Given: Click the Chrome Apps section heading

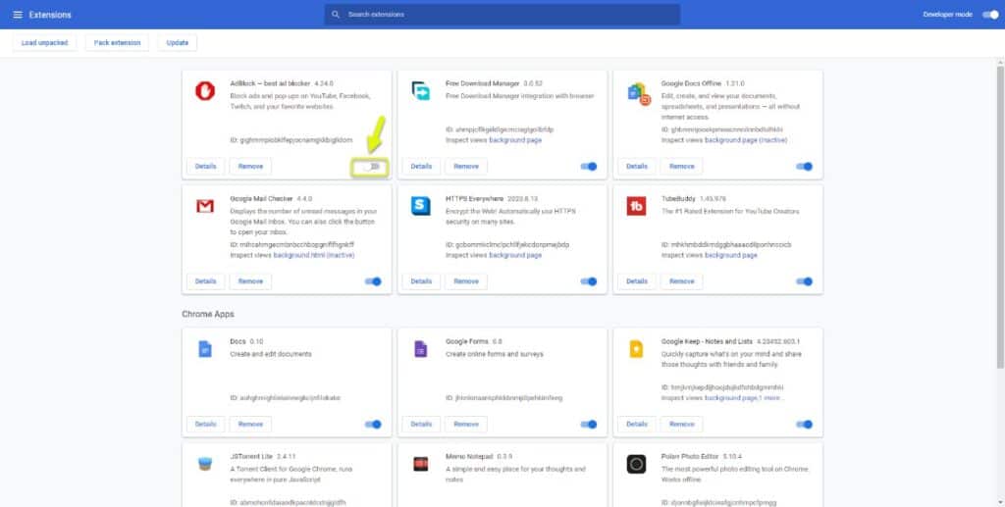Looking at the screenshot, I should point(208,315).
